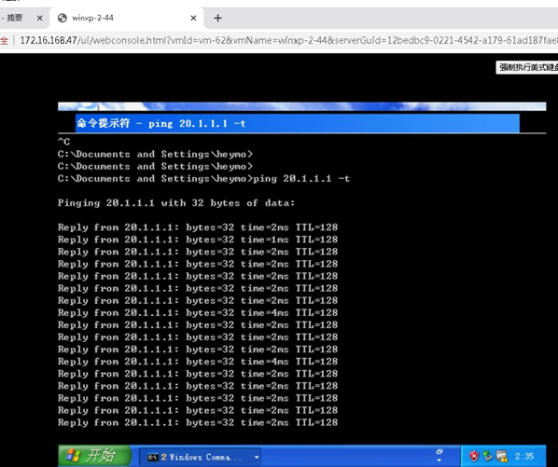Open the VMware Tools tray icon with warning

[502, 456]
